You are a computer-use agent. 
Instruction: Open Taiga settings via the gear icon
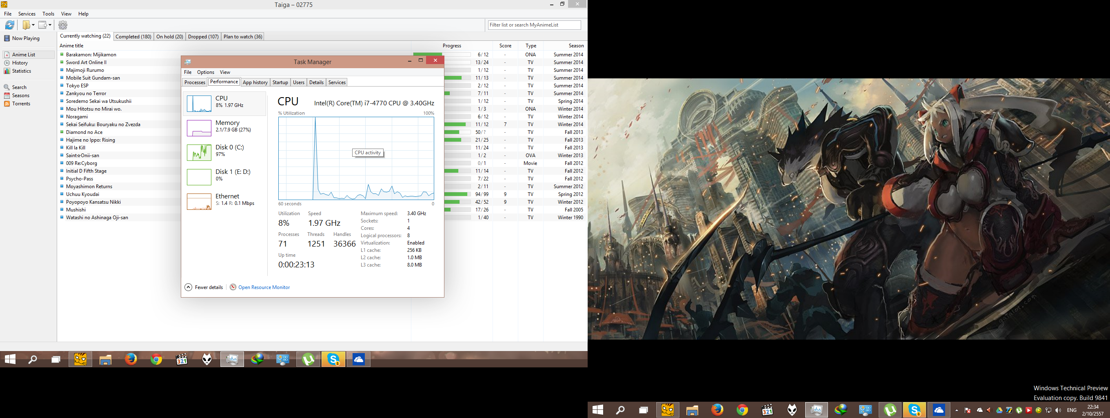63,25
